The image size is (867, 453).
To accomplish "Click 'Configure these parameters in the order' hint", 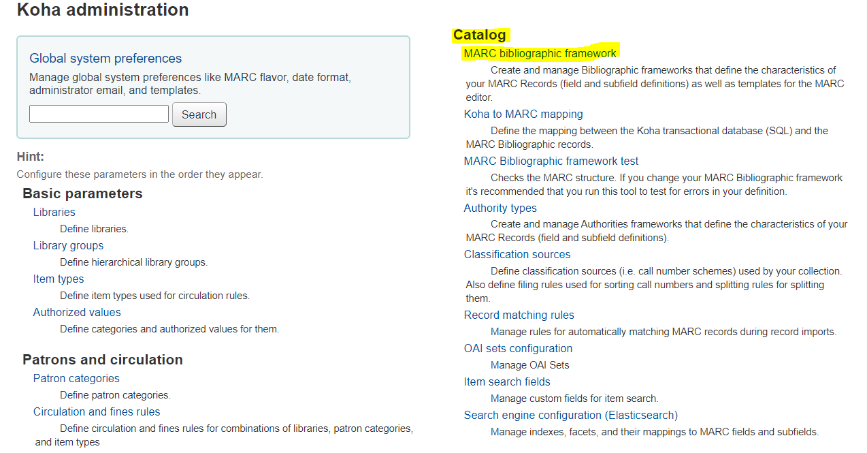I will pos(140,175).
